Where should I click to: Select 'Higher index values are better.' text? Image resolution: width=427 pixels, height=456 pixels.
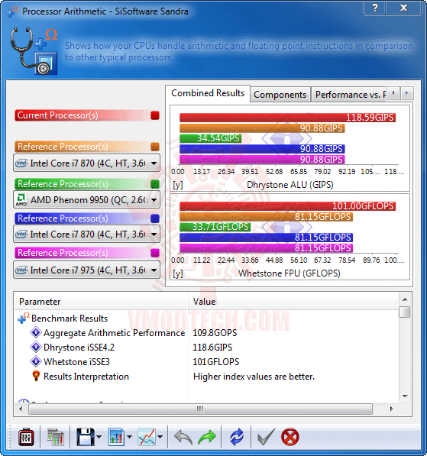click(x=254, y=377)
